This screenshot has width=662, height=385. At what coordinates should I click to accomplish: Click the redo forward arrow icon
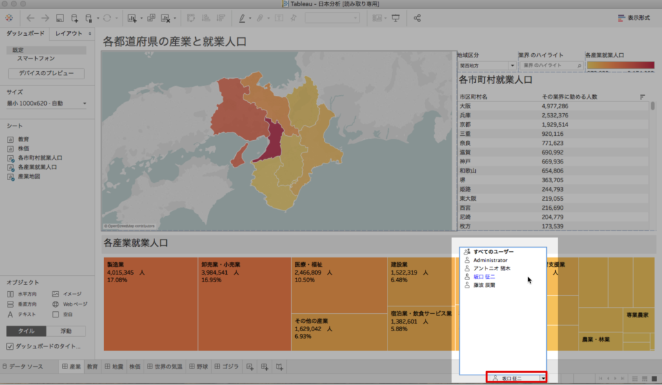point(45,18)
